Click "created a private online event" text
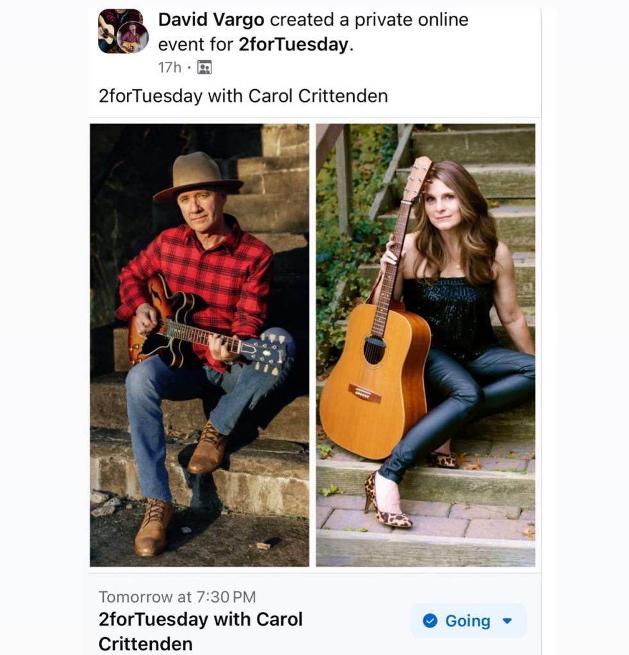The height and width of the screenshot is (655, 629). pyautogui.click(x=368, y=20)
